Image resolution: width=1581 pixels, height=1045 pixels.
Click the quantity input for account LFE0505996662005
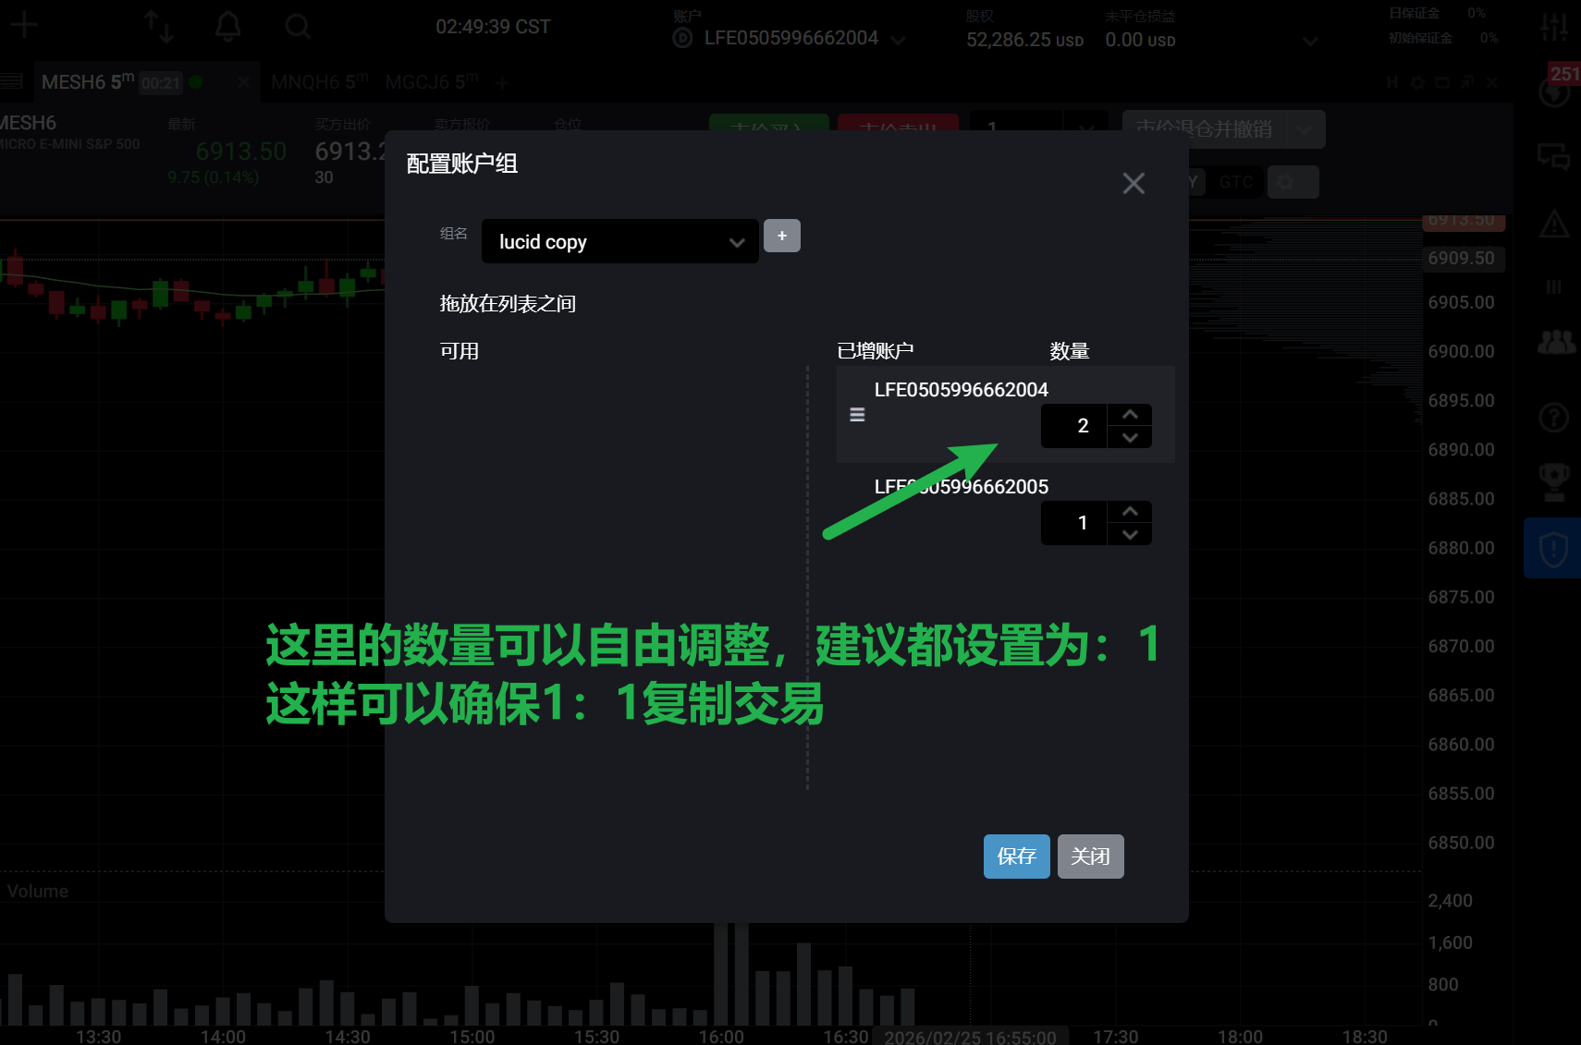pos(1074,522)
